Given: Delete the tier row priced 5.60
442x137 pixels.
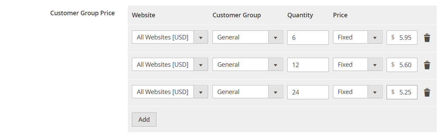Looking at the screenshot, I should coord(427,65).
